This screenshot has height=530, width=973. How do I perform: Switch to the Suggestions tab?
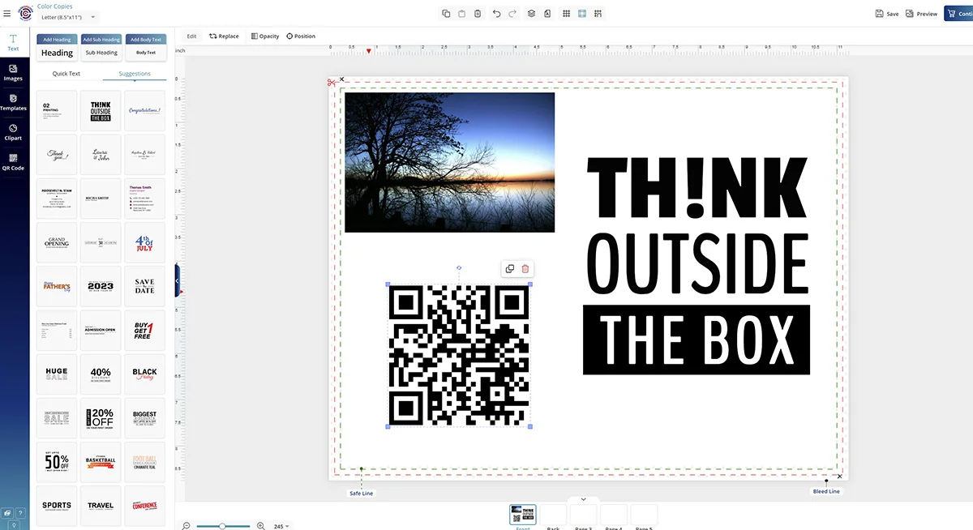[135, 74]
